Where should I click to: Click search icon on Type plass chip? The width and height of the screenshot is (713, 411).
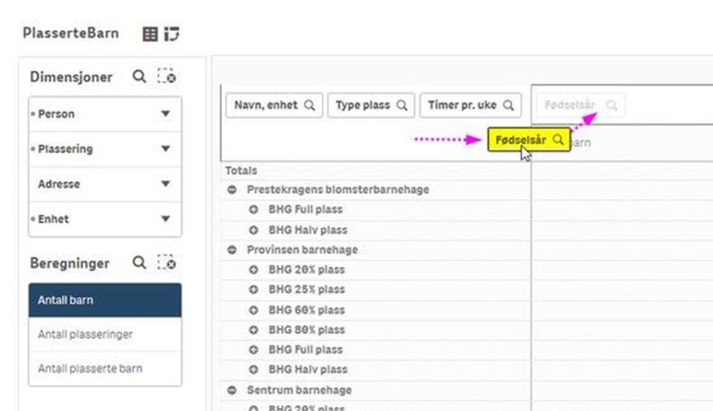pyautogui.click(x=402, y=106)
